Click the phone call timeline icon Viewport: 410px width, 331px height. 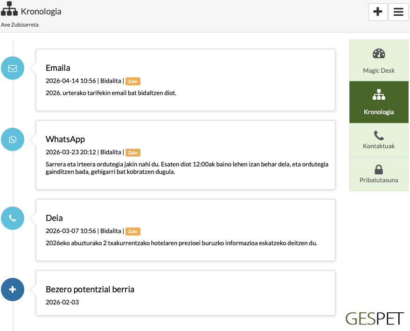coord(13,218)
